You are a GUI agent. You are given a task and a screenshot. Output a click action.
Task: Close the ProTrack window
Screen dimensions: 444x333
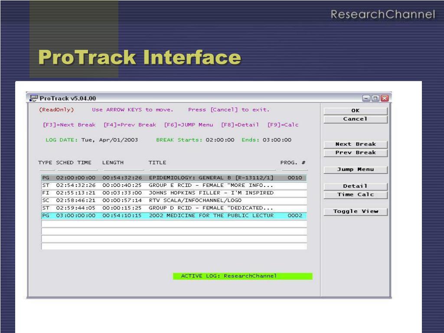click(385, 98)
